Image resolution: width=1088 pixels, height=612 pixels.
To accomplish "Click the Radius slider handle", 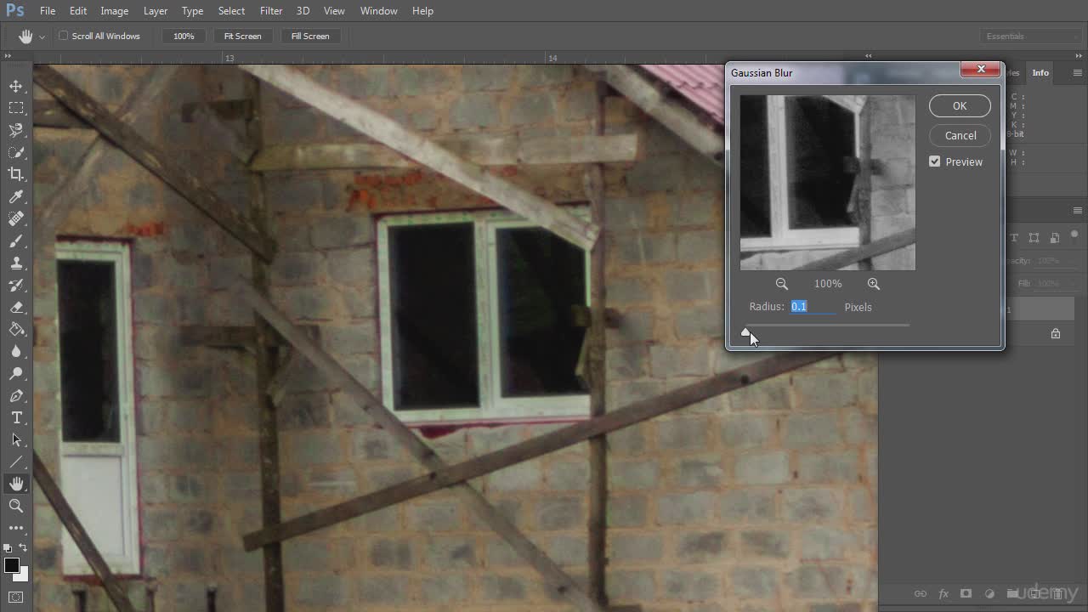I will (745, 332).
